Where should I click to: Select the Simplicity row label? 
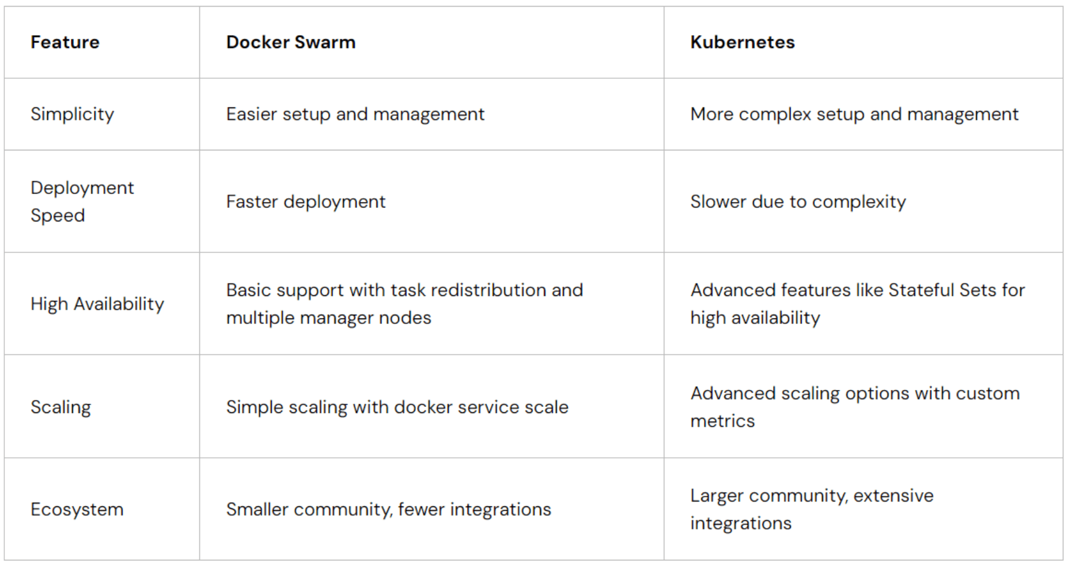coord(72,114)
